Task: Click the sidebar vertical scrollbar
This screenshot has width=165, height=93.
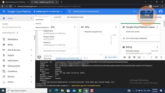Action: coord(35,38)
